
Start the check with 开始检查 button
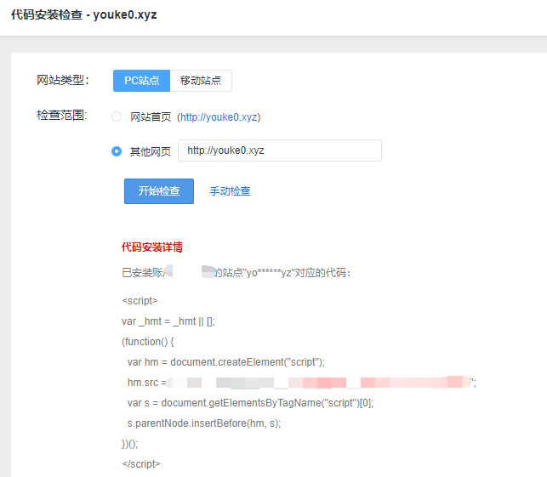(159, 191)
